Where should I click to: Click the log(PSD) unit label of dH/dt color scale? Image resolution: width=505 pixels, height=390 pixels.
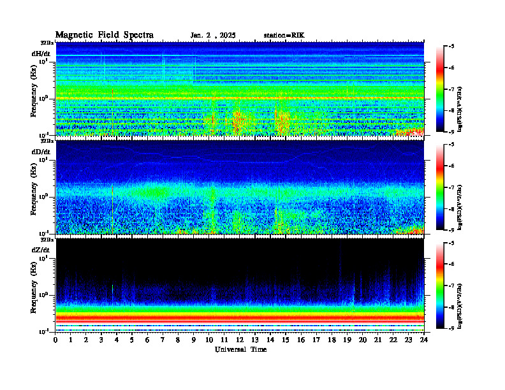coord(460,109)
